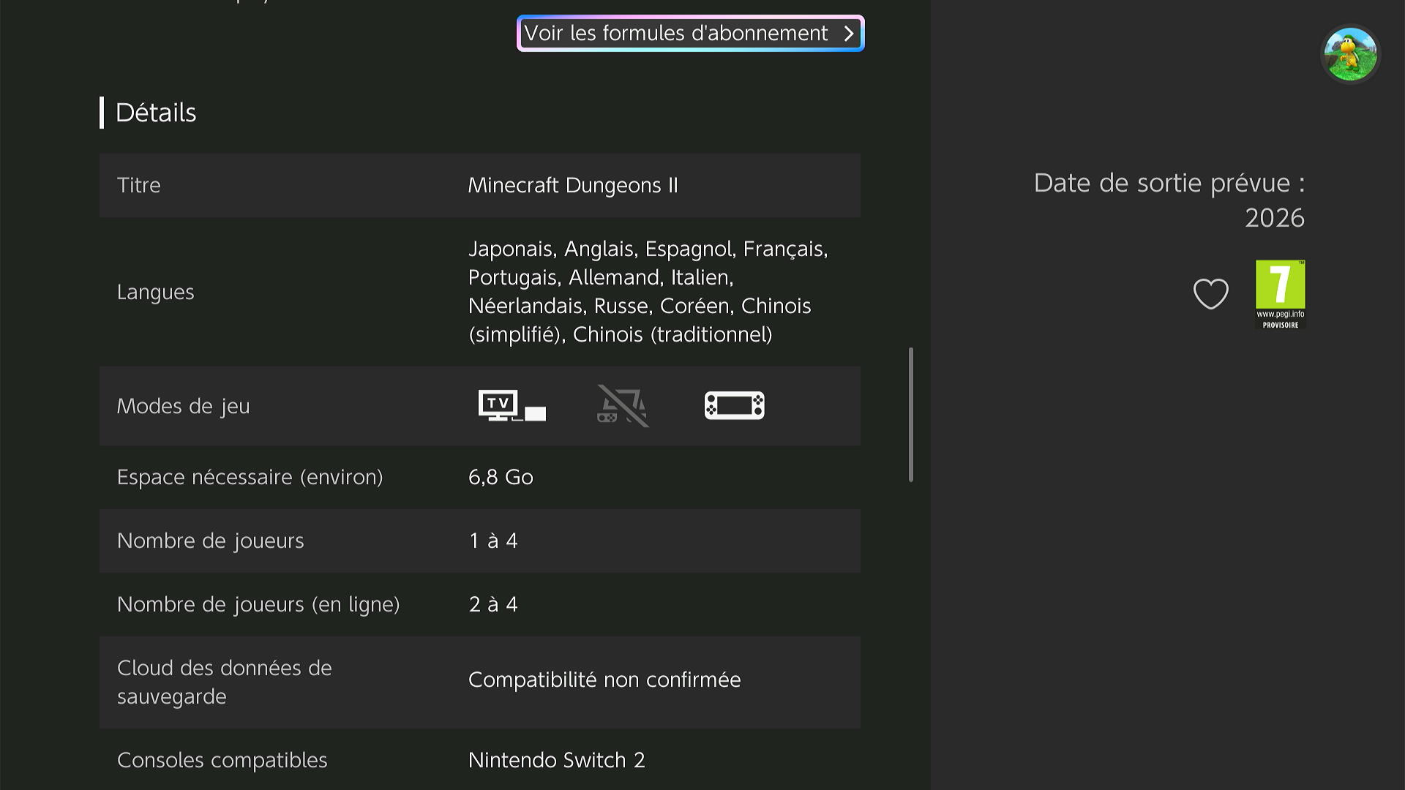
Task: Click the Détails section heading
Action: [x=156, y=113]
